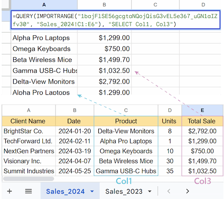
Task: Select the Units cell showing 8
Action: click(x=170, y=131)
